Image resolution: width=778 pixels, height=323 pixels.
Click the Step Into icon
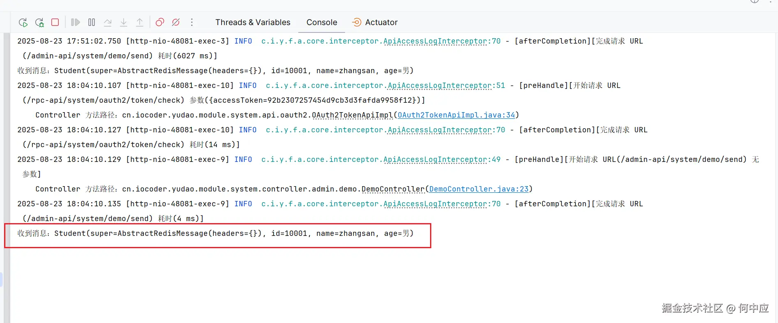click(124, 22)
